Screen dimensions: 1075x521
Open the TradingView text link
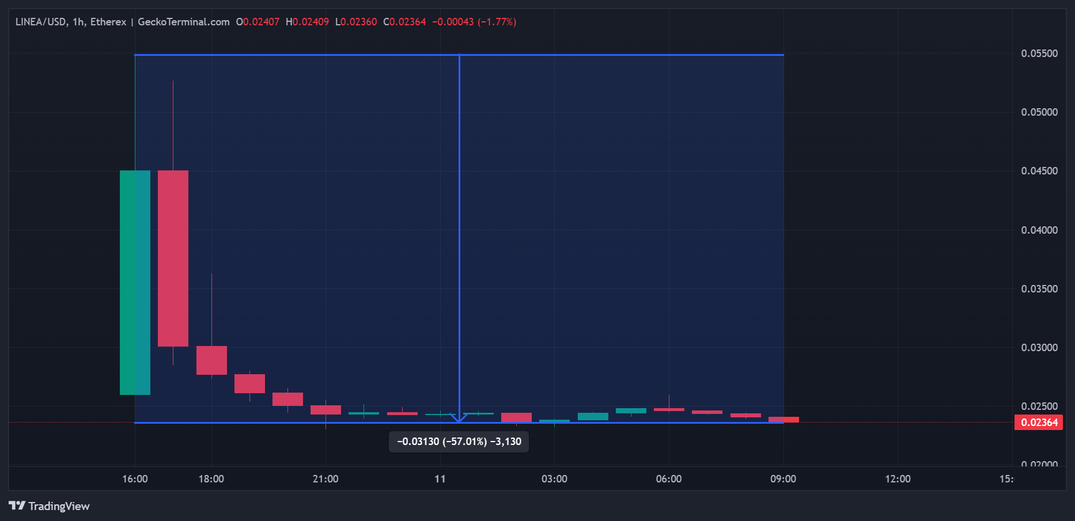[59, 506]
